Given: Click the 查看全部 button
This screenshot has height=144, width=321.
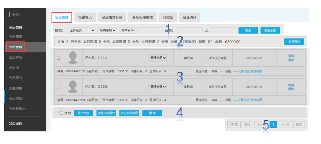Looking at the screenshot, I should [x=270, y=31].
